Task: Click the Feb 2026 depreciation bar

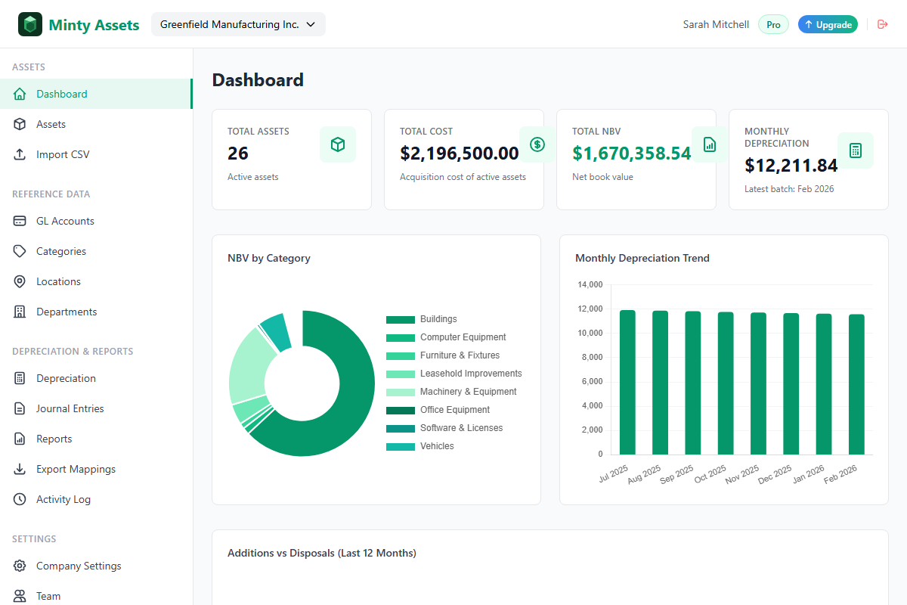Action: coord(856,384)
